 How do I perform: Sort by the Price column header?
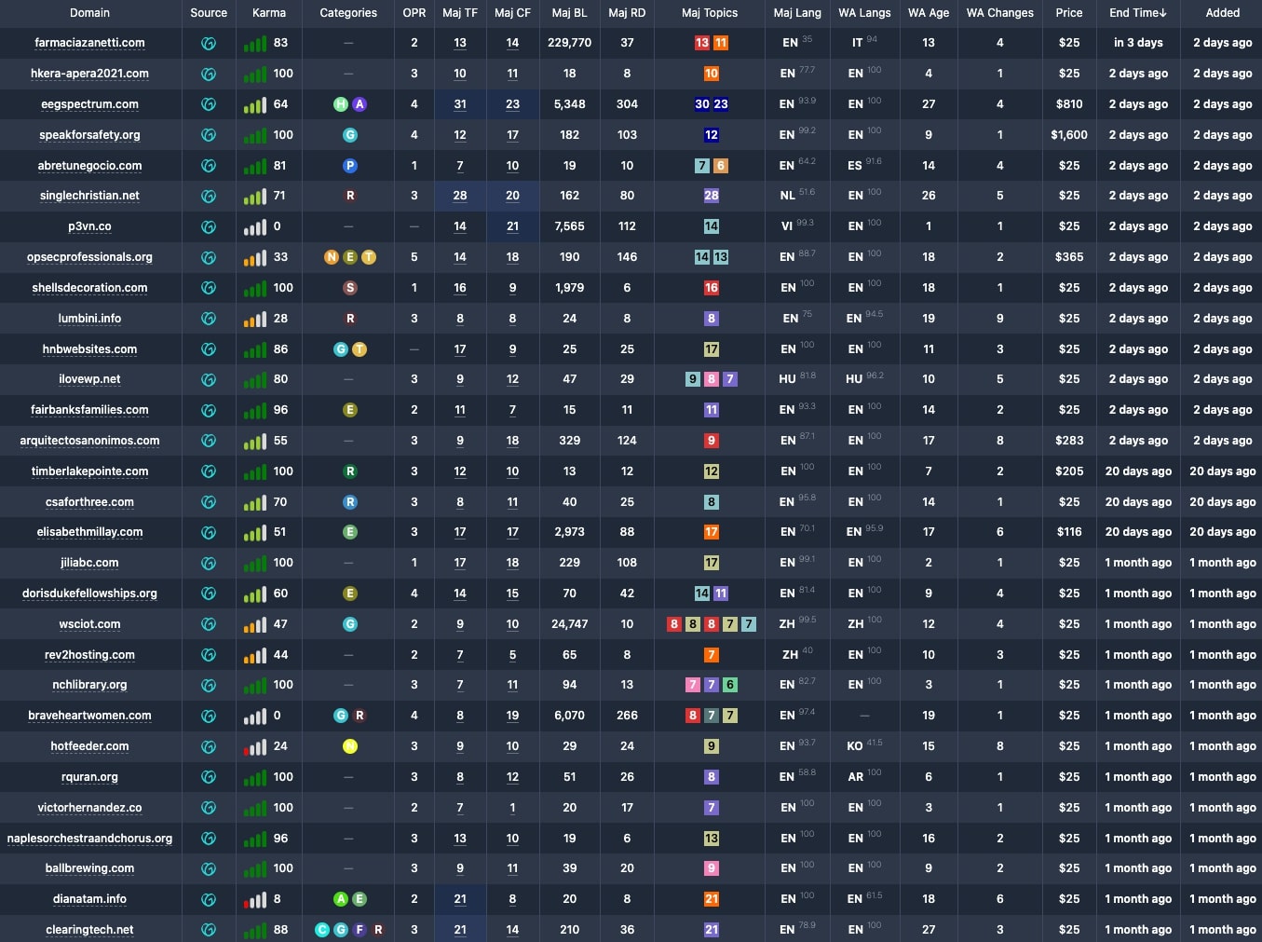pyautogui.click(x=1069, y=13)
